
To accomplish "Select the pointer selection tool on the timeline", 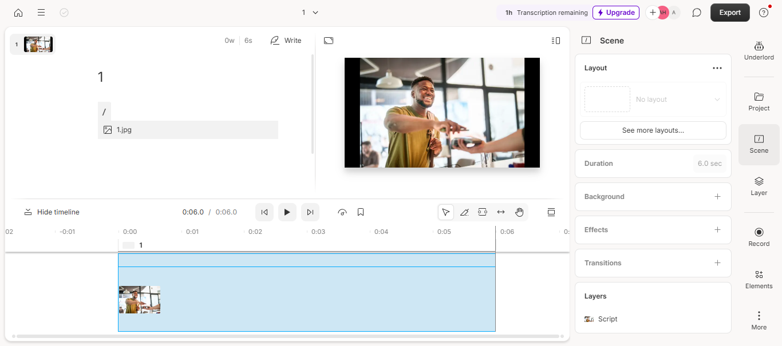I will tap(446, 212).
